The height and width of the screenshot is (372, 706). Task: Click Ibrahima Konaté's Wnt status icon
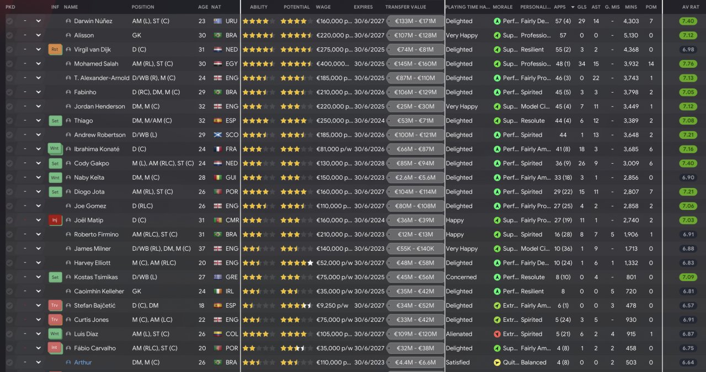click(x=55, y=149)
